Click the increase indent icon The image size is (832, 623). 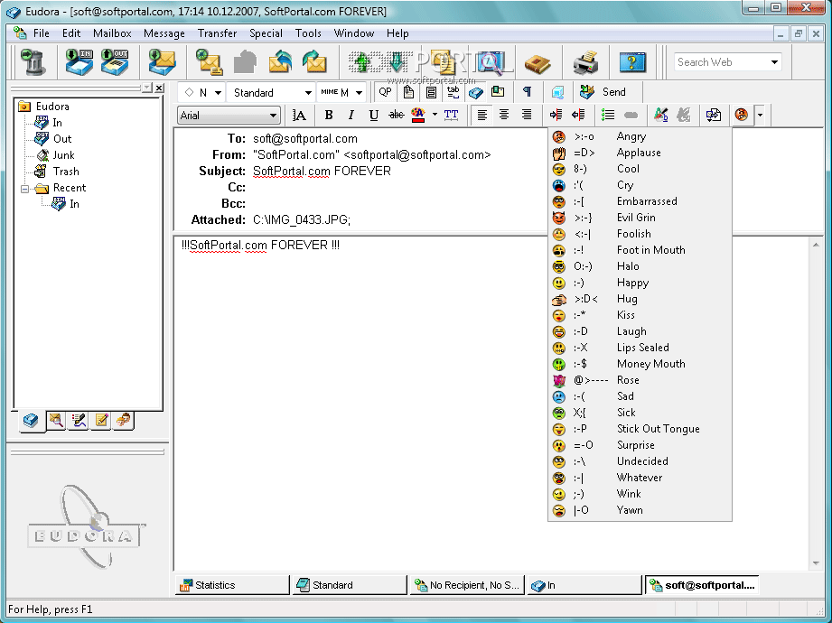point(556,115)
